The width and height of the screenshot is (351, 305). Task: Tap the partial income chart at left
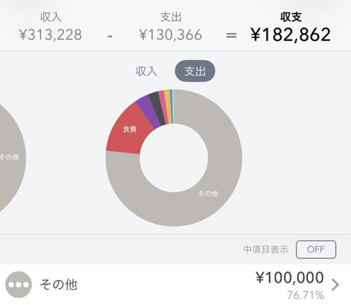coord(11,157)
